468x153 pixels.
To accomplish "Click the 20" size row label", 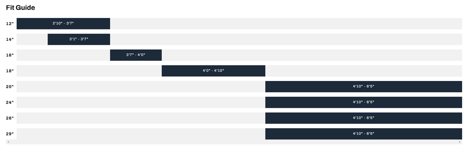I will 10,87.
